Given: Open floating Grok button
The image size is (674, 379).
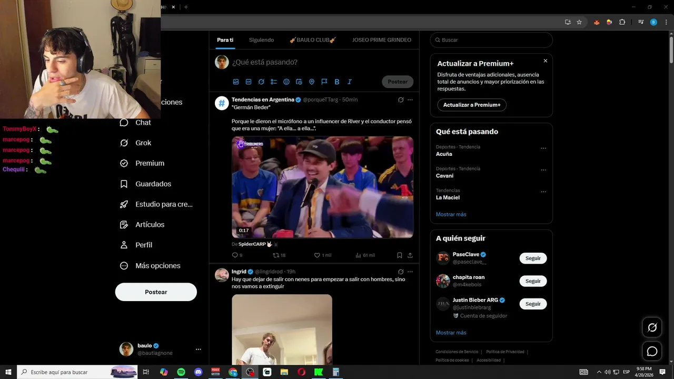Looking at the screenshot, I should (x=652, y=327).
